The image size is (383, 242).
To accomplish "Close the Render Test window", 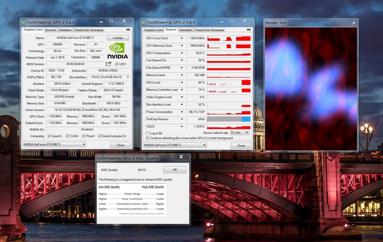I will click(x=354, y=23).
